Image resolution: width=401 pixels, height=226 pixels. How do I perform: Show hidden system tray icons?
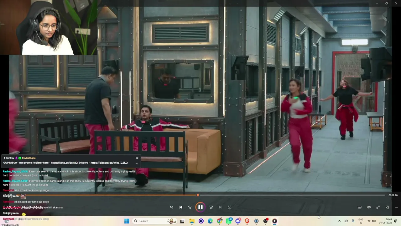click(339, 221)
